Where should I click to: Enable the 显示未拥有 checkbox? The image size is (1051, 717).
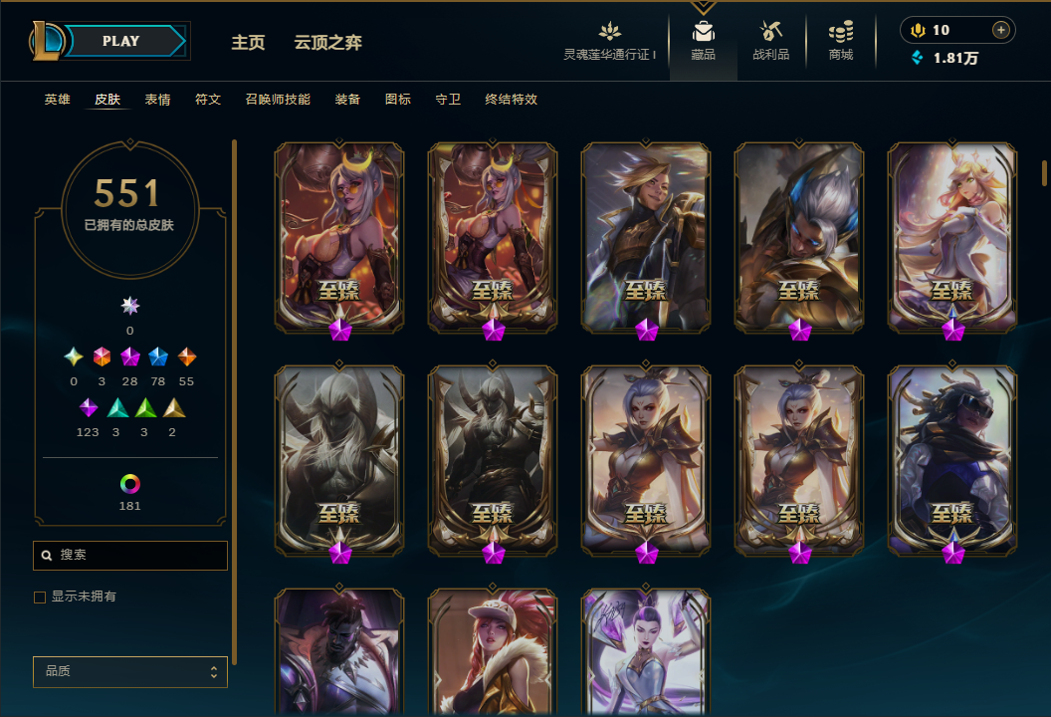(x=40, y=597)
